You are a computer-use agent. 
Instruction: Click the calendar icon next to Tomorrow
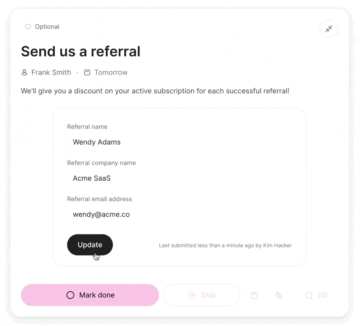click(x=87, y=73)
